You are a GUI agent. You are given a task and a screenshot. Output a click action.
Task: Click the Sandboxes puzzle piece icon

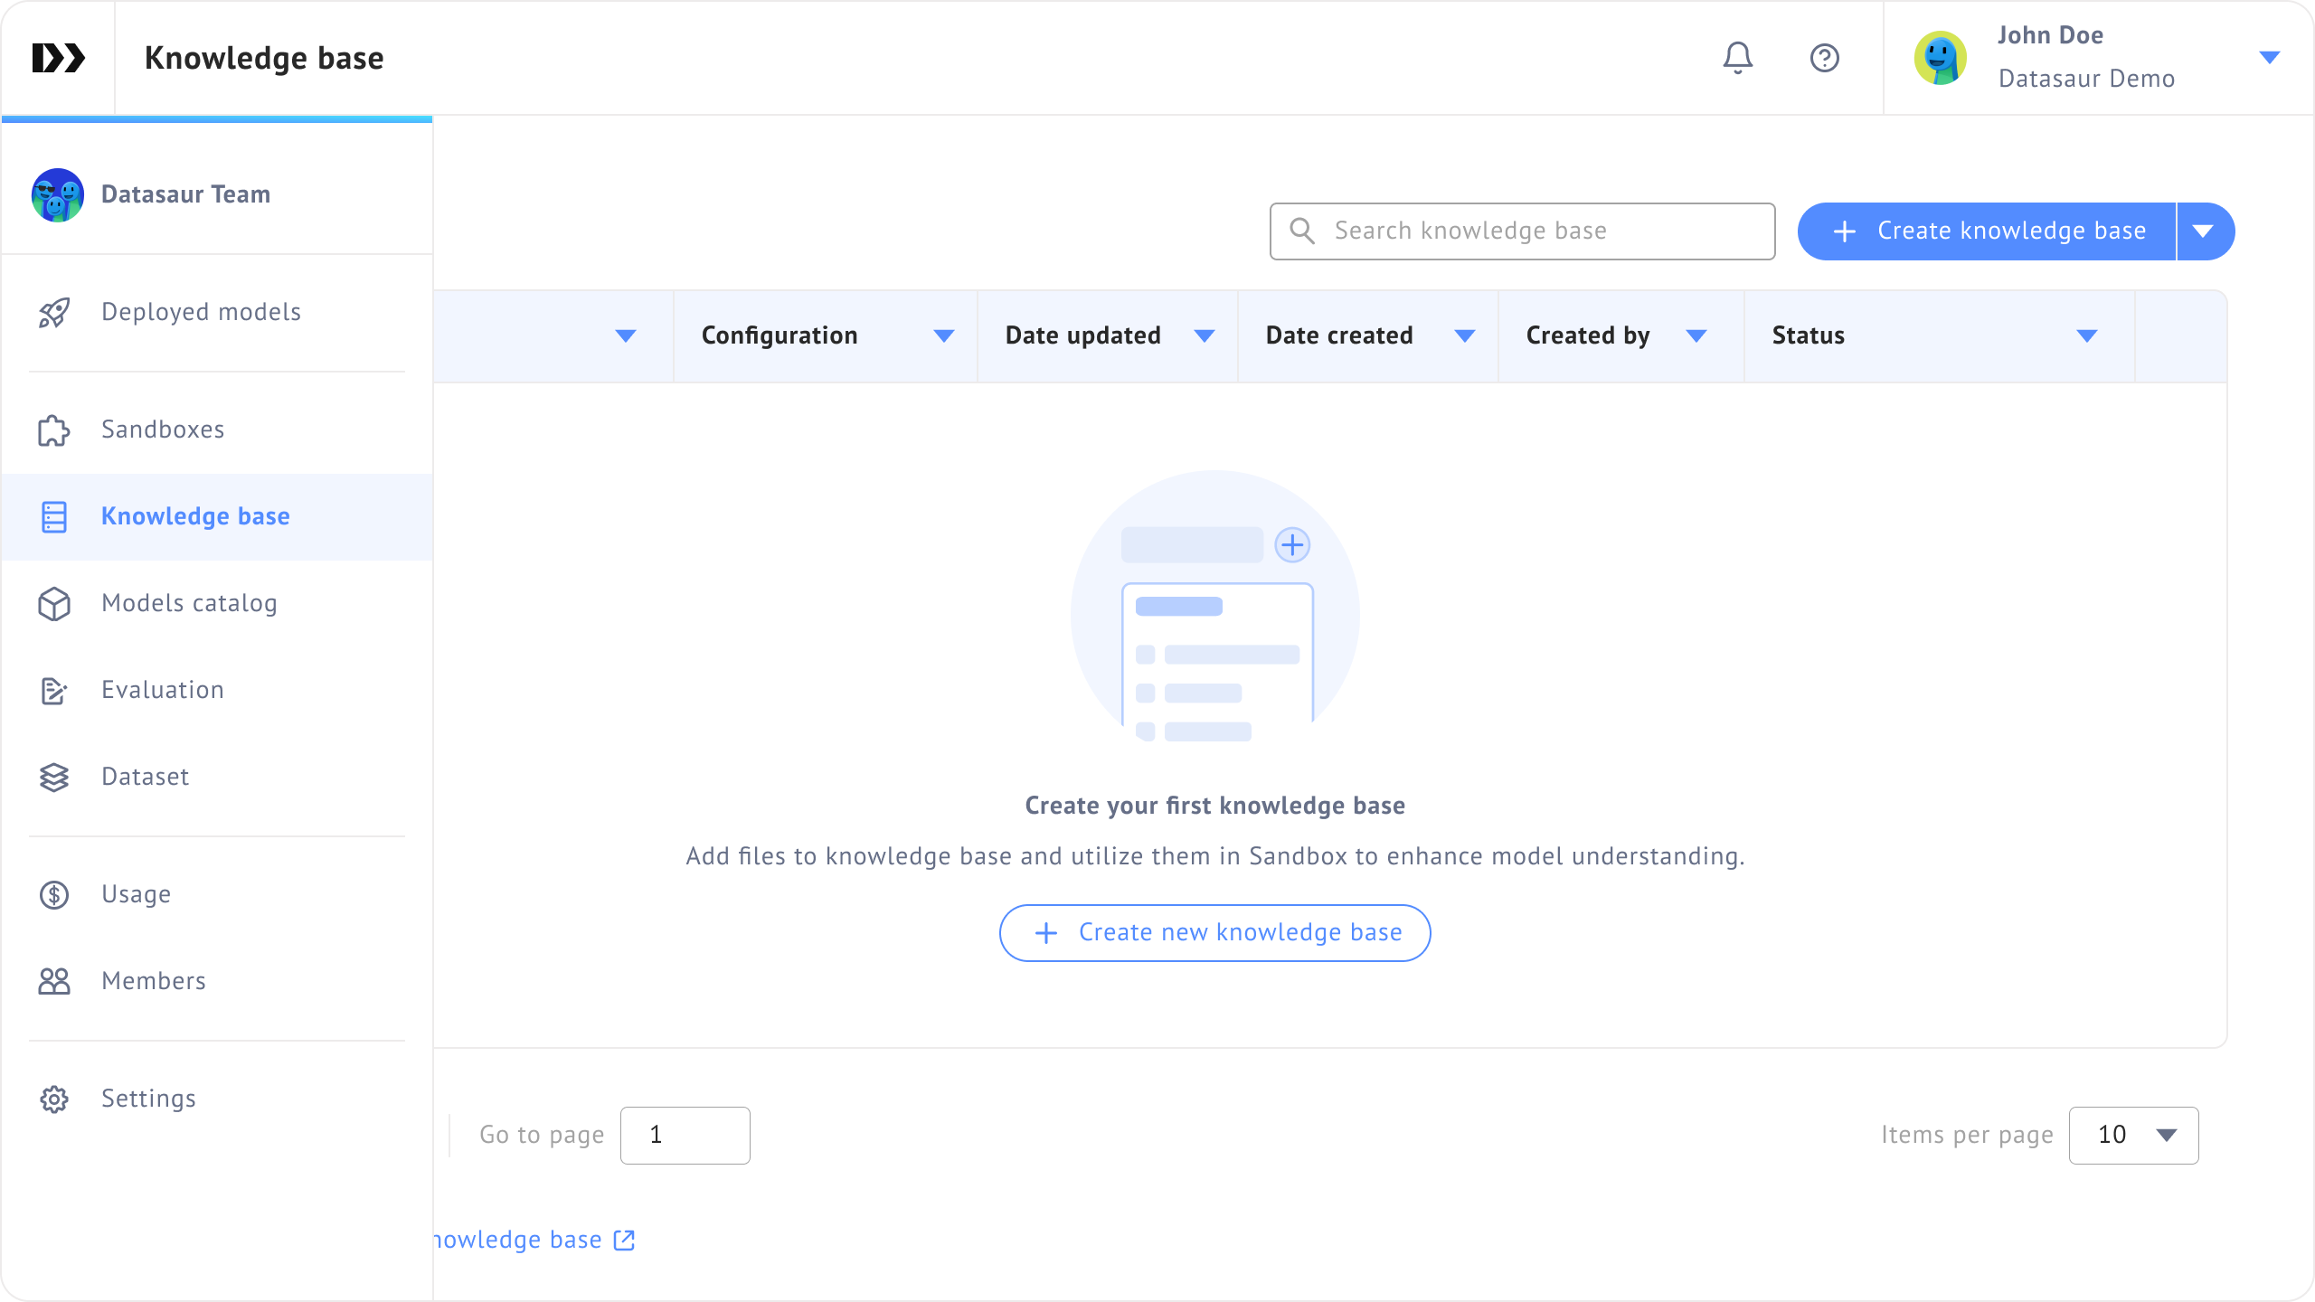coord(54,430)
